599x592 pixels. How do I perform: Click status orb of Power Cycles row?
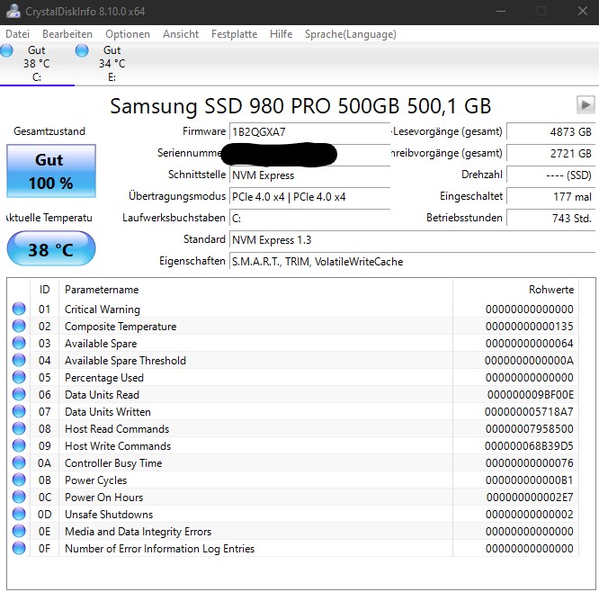coord(19,480)
